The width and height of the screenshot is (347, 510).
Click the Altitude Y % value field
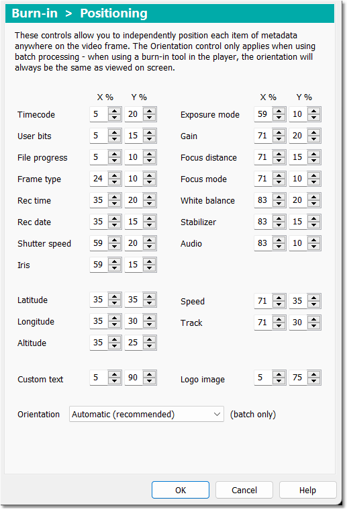pos(134,343)
